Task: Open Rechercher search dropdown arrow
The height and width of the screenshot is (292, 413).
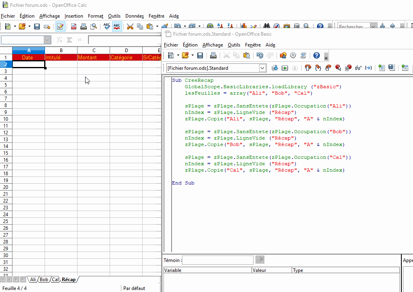Action: [x=373, y=26]
